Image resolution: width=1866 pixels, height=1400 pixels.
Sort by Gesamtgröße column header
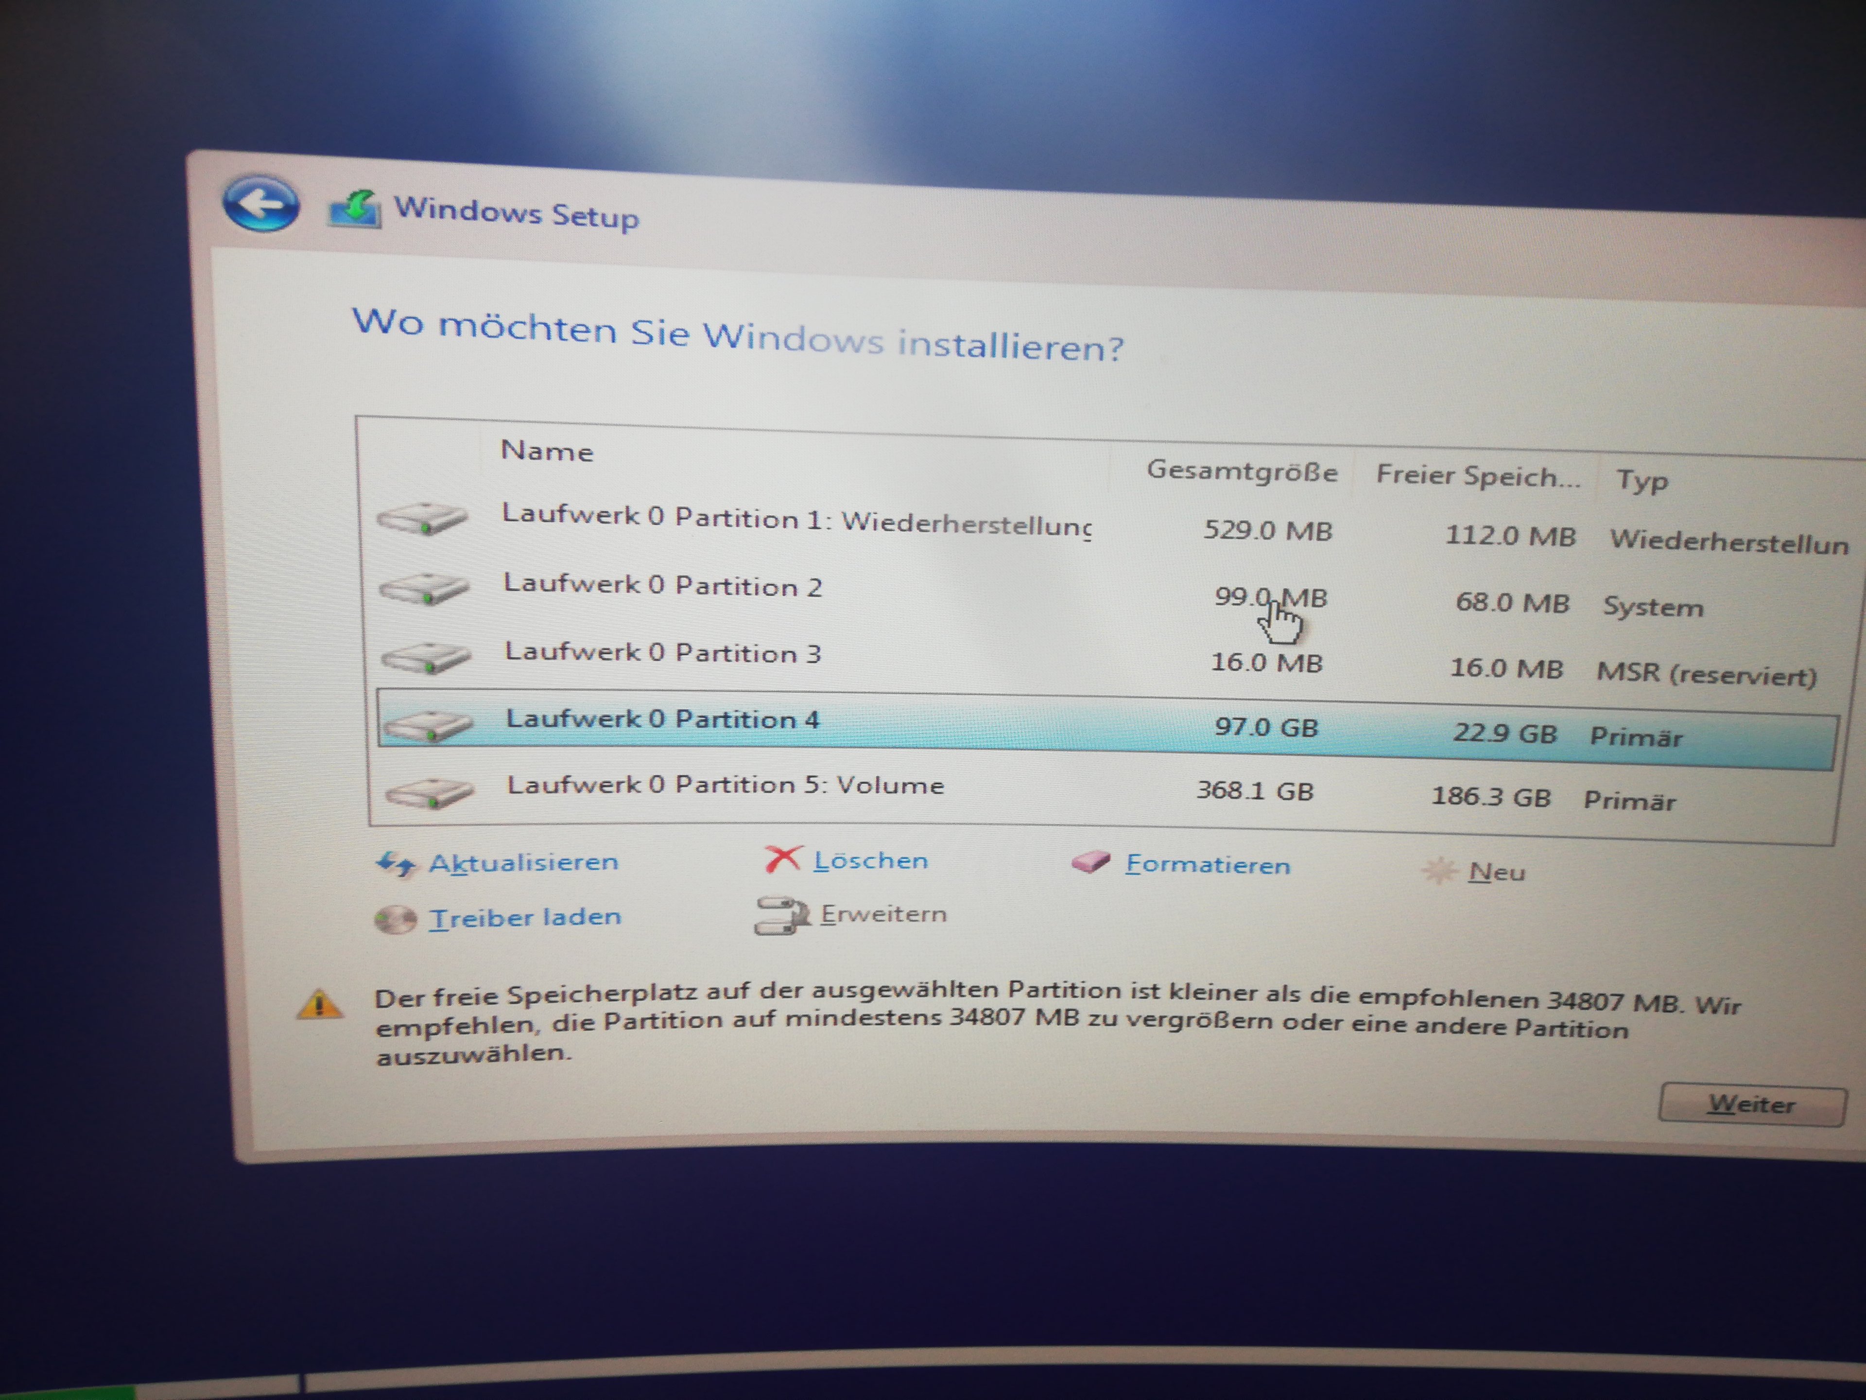click(x=1241, y=471)
